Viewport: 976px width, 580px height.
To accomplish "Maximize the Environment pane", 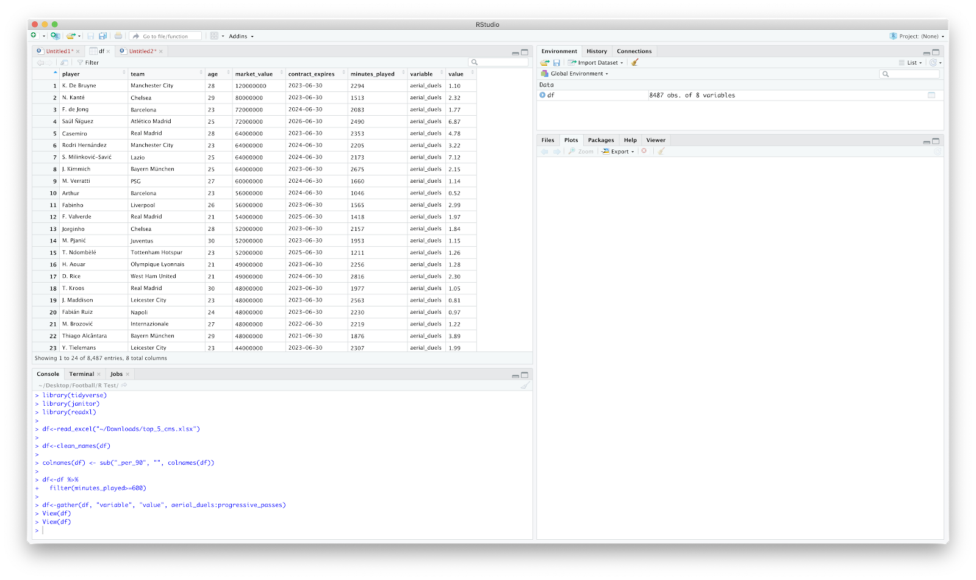I will tap(936, 52).
